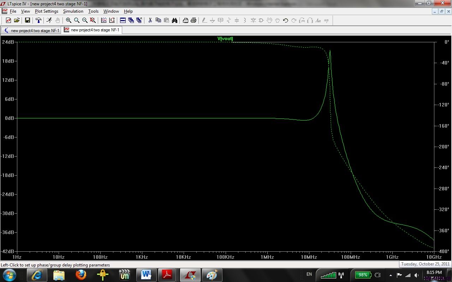Click the Cascade windows icon
The height and width of the screenshot is (282, 452).
click(x=131, y=20)
